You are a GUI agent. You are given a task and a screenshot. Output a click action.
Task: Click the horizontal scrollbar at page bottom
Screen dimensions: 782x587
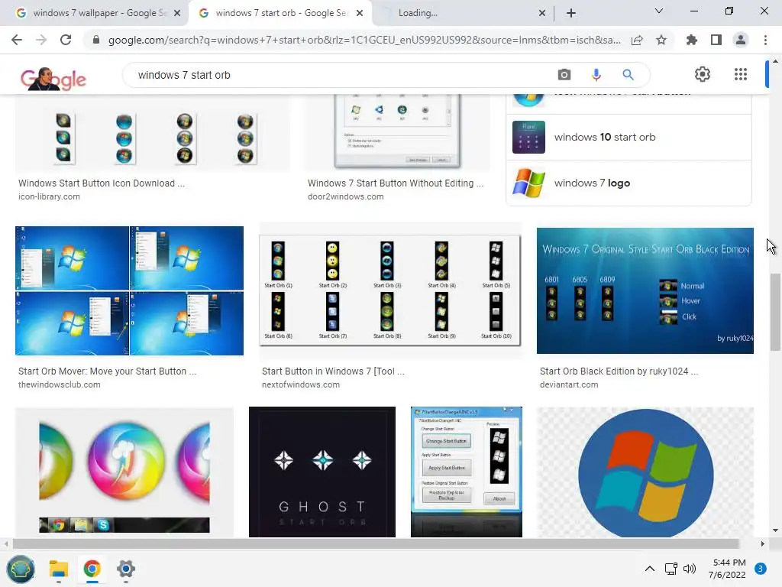[x=376, y=543]
